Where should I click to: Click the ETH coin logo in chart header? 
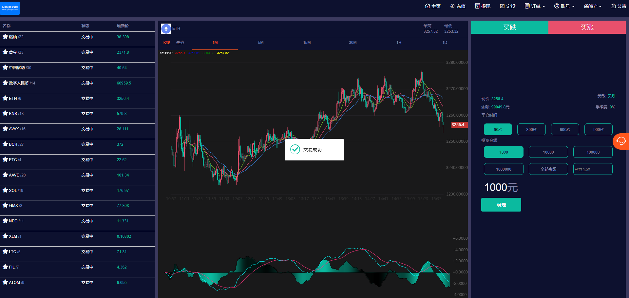pyautogui.click(x=166, y=29)
